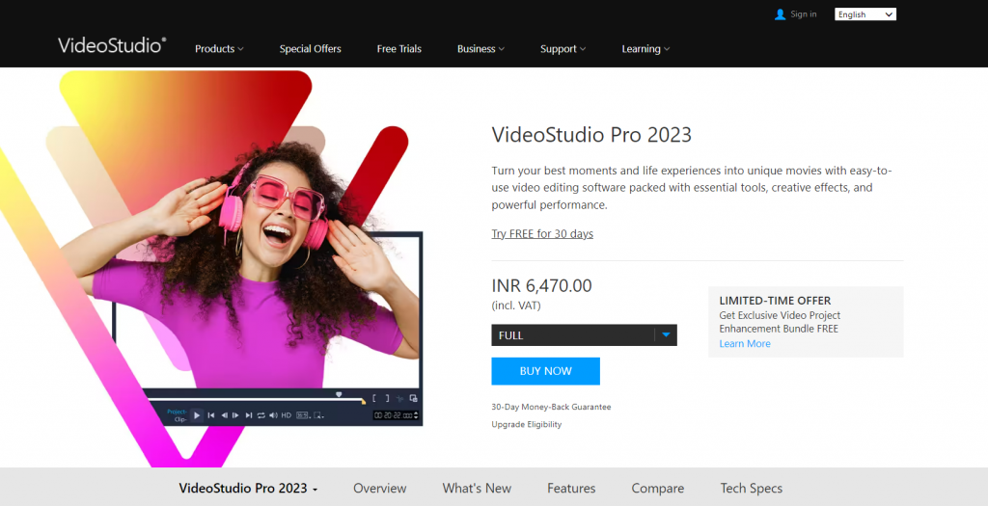The height and width of the screenshot is (506, 988).
Task: Click 30-Day Money-Back Guarantee link
Action: click(x=551, y=407)
